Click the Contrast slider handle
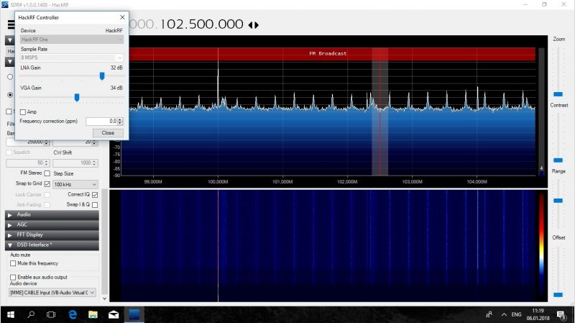The width and height of the screenshot is (575, 323). tap(558, 160)
